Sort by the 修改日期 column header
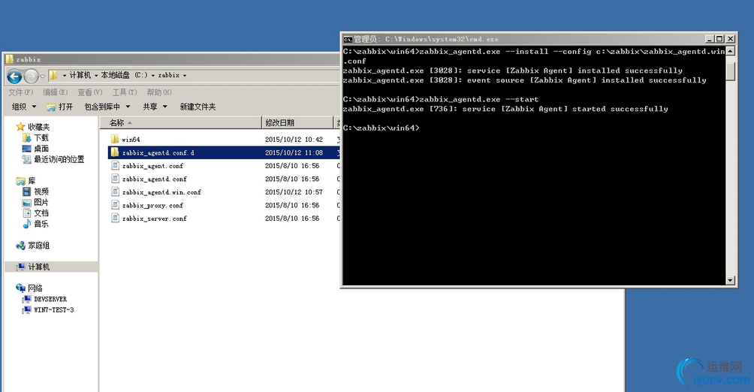The width and height of the screenshot is (754, 392). coord(297,122)
